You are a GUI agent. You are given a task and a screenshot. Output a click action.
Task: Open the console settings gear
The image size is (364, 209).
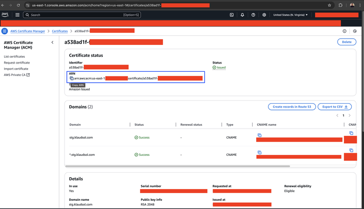(264, 15)
